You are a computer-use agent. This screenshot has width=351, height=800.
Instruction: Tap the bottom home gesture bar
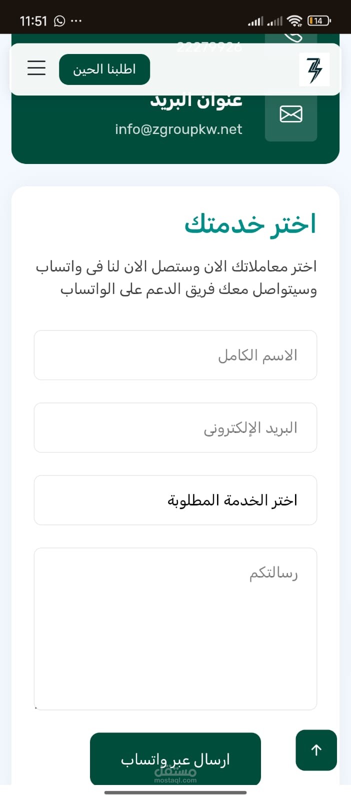click(175, 792)
